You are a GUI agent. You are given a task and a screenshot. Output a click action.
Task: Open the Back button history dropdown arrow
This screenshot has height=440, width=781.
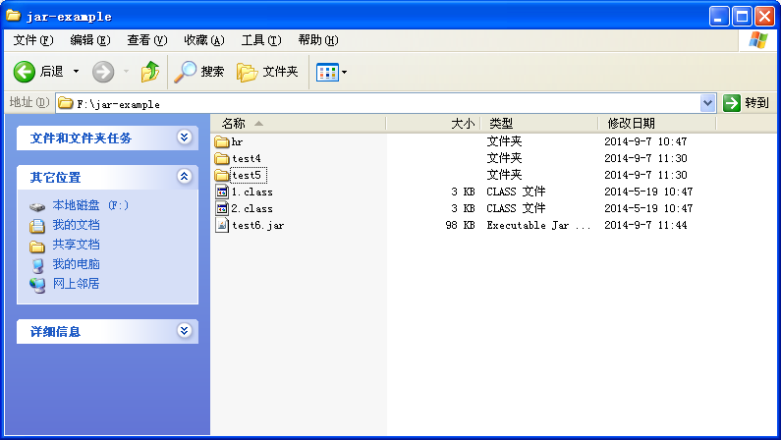tap(77, 72)
